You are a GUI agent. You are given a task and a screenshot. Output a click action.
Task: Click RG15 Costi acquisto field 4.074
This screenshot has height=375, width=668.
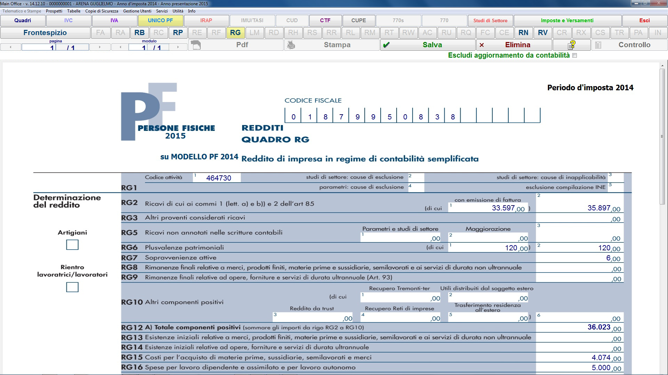pos(579,358)
